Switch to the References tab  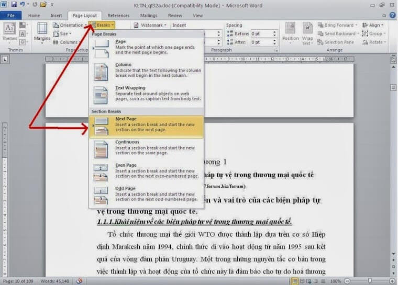pyautogui.click(x=118, y=16)
